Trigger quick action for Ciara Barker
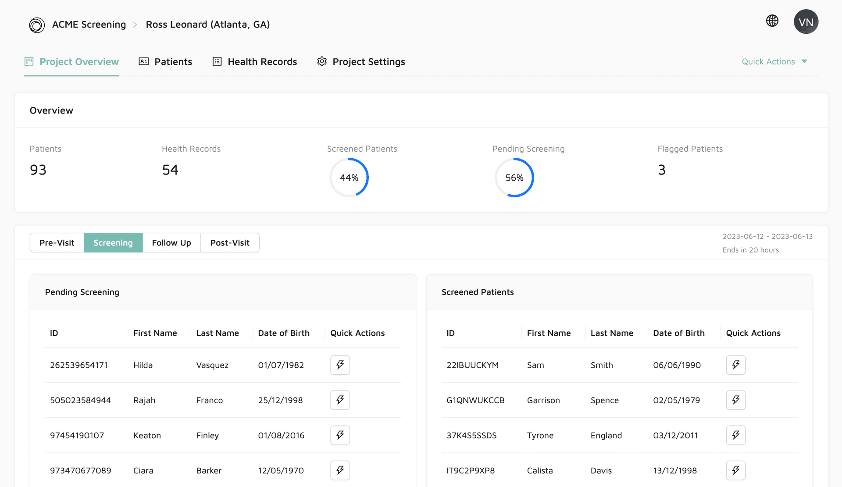842x487 pixels. click(x=340, y=470)
